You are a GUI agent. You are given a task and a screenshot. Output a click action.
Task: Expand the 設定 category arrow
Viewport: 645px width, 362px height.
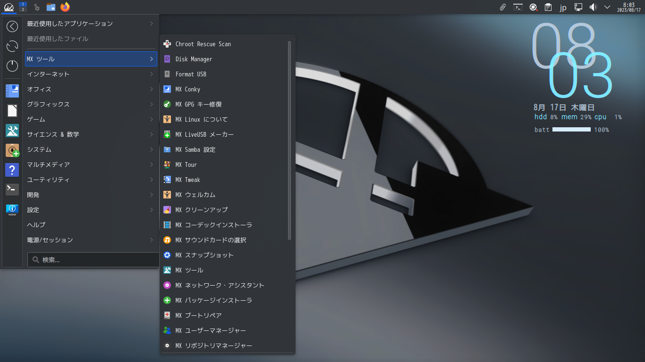pyautogui.click(x=152, y=210)
